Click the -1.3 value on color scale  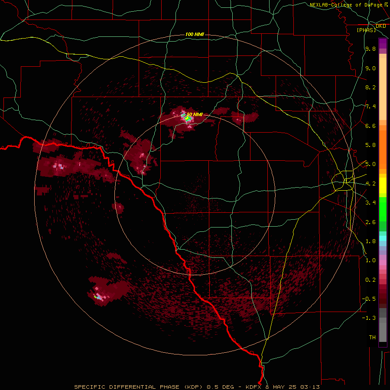[x=369, y=318]
